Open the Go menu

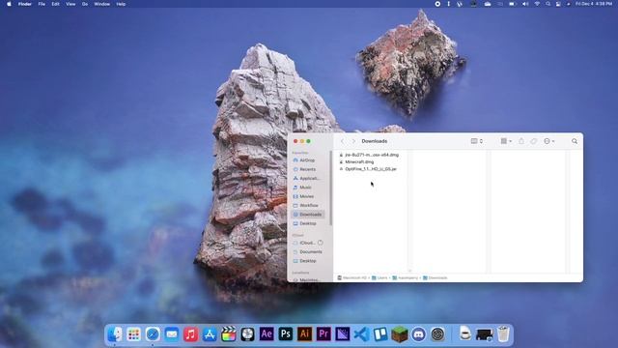coord(85,4)
